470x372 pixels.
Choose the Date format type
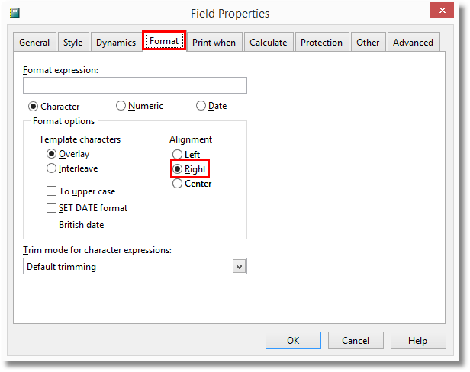(x=201, y=106)
